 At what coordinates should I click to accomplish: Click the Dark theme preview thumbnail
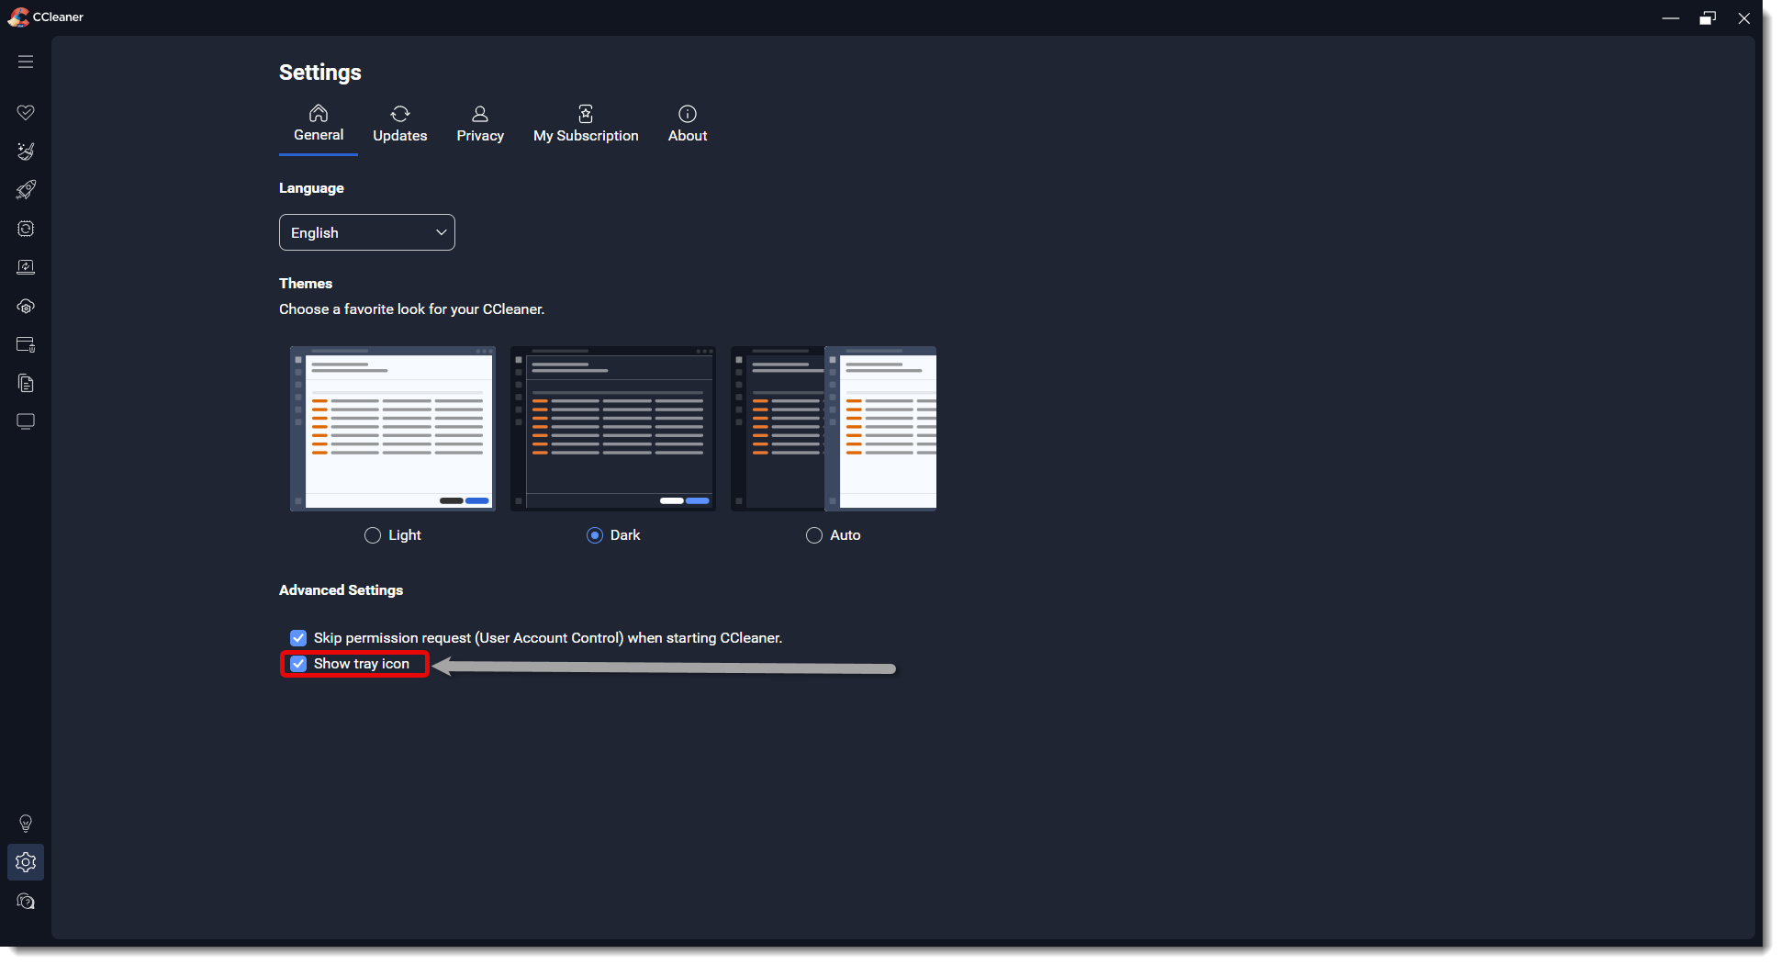[613, 428]
